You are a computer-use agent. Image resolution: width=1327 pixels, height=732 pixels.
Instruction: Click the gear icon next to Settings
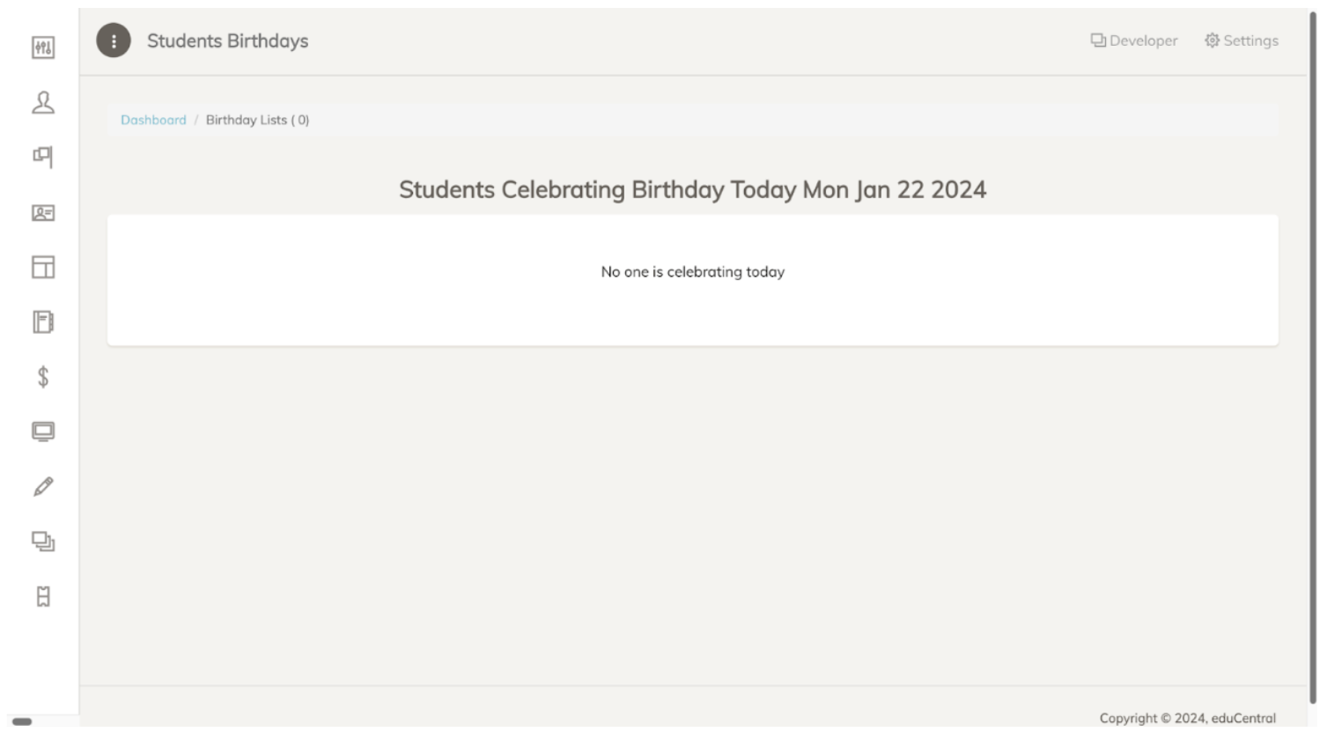tap(1213, 41)
